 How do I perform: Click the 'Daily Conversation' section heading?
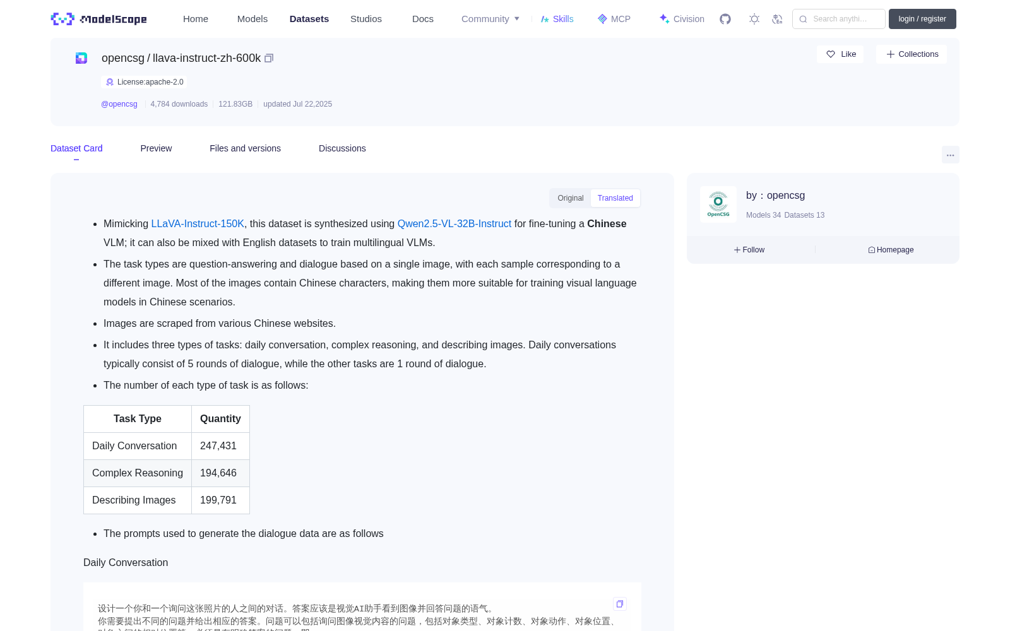[126, 563]
